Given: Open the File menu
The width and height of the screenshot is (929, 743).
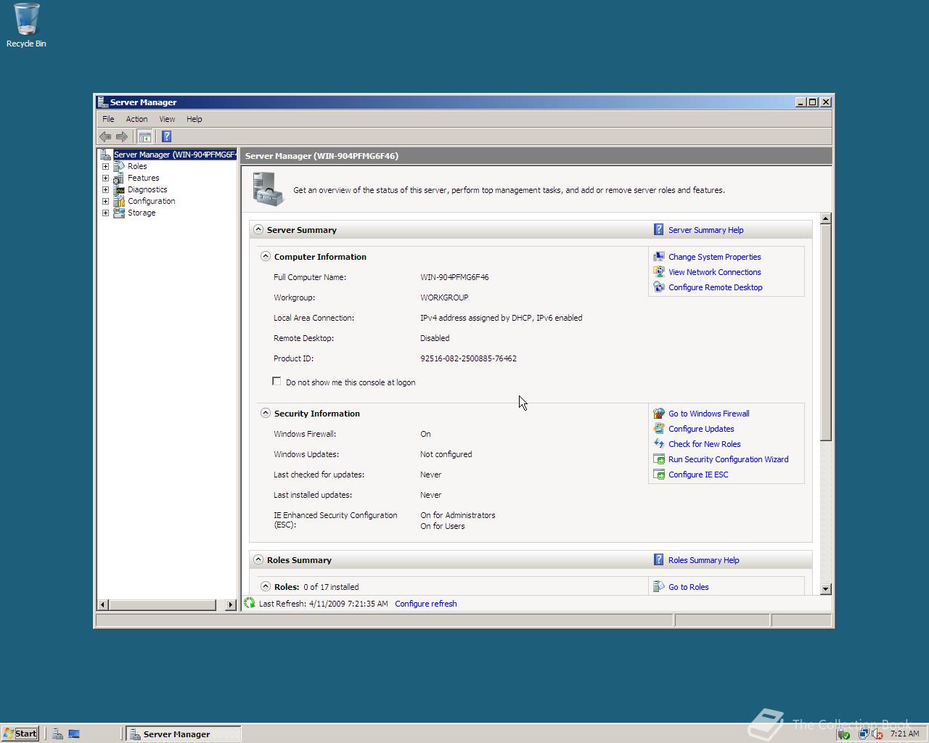Looking at the screenshot, I should (x=108, y=119).
